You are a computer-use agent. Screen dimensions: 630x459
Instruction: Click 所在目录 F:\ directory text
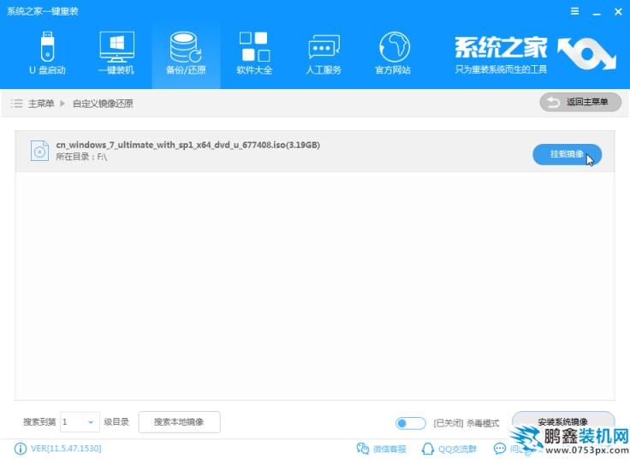81,157
